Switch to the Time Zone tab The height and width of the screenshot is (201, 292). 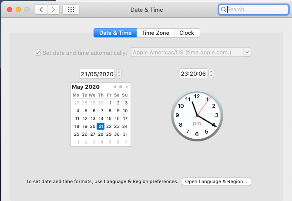click(155, 33)
